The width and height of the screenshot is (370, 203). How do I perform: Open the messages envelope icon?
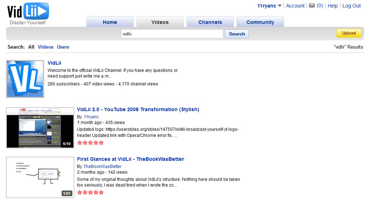pyautogui.click(x=312, y=6)
